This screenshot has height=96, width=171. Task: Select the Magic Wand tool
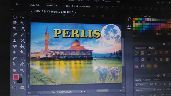22,23
